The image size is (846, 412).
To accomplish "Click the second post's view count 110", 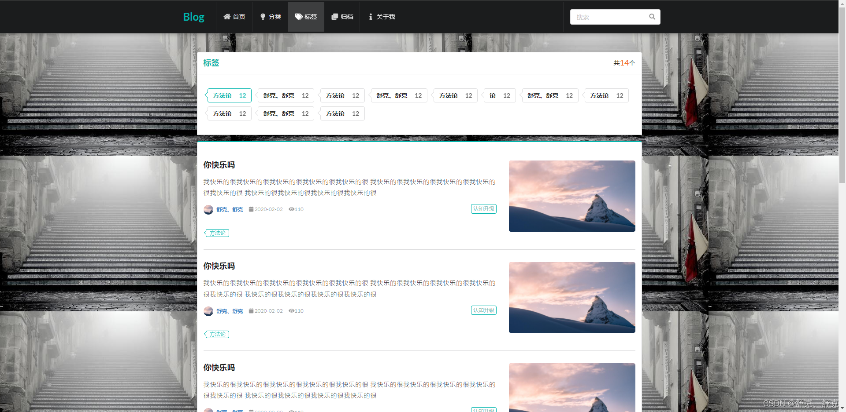I will (x=299, y=311).
